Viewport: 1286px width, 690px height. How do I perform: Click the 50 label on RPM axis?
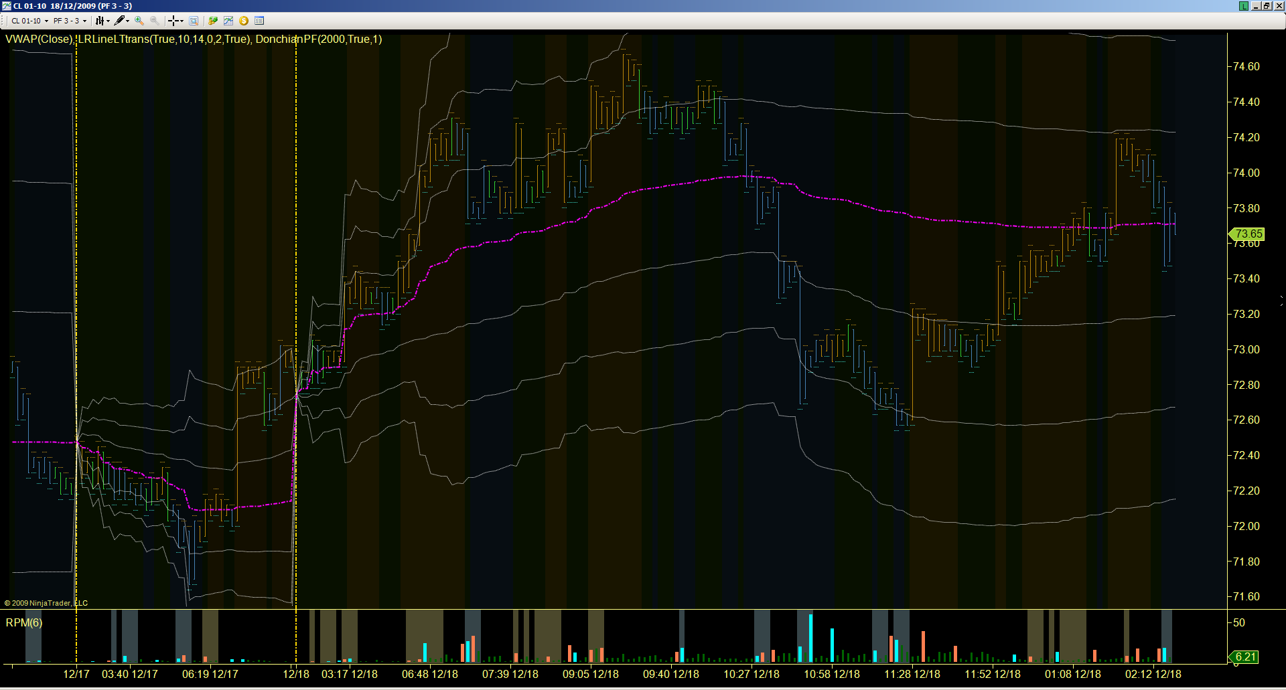coord(1239,622)
